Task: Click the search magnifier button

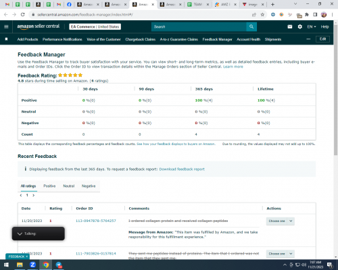Action: 251,27
